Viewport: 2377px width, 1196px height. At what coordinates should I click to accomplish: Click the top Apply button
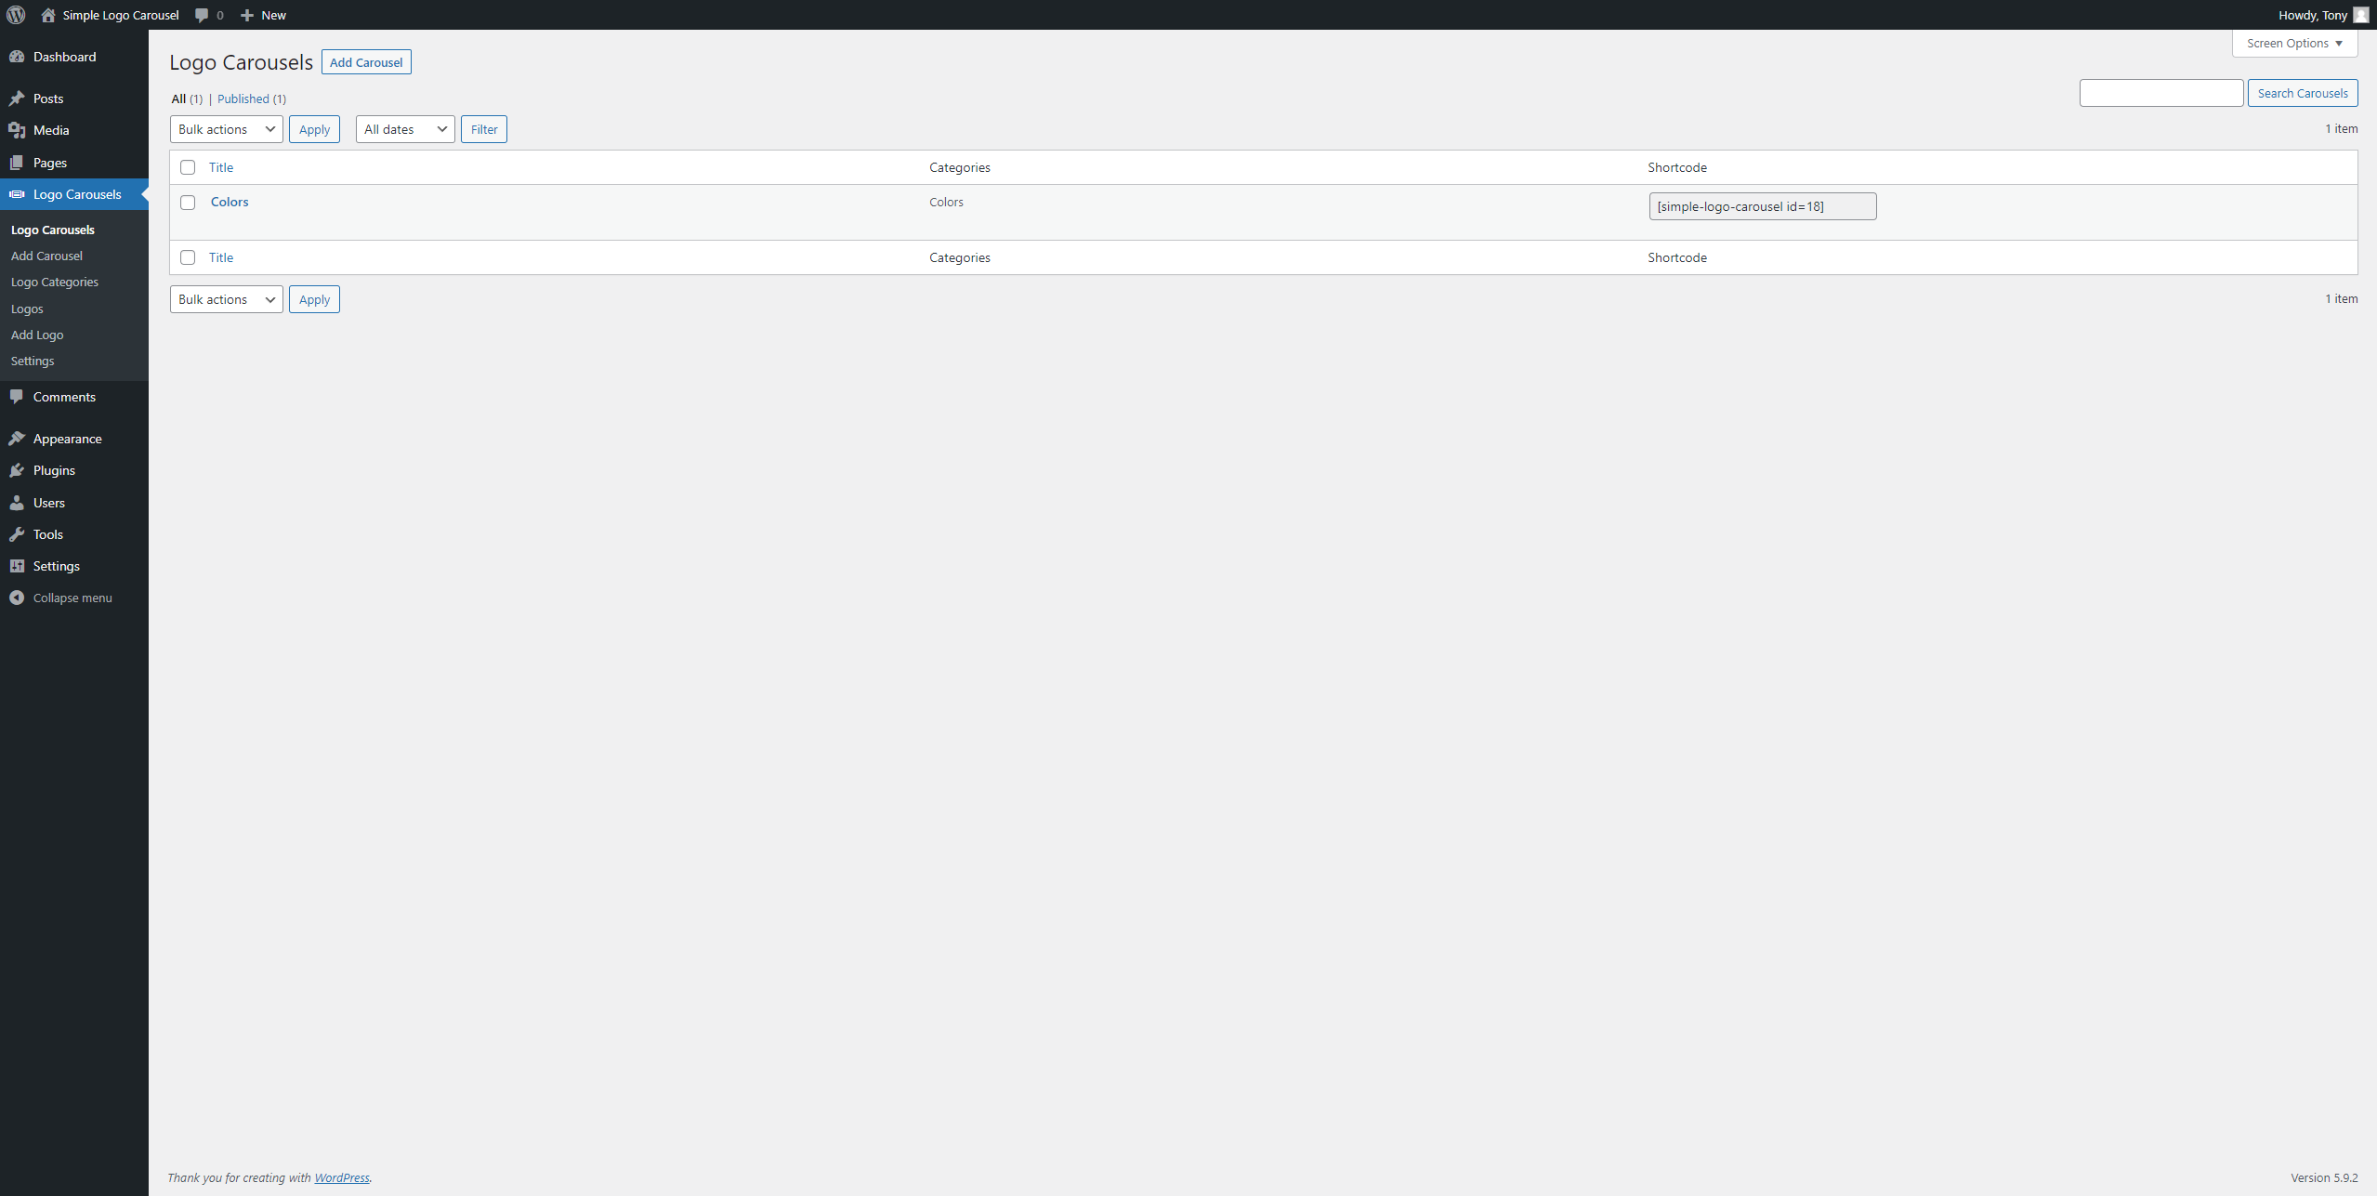[x=314, y=129]
